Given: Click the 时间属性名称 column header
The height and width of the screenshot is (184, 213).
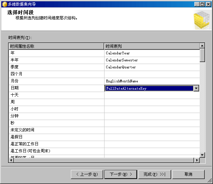Looking at the screenshot, I should (56, 46).
